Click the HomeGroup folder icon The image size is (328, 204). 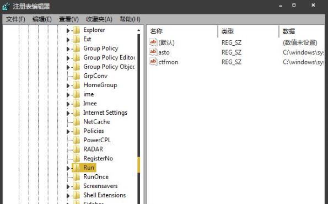(x=77, y=85)
